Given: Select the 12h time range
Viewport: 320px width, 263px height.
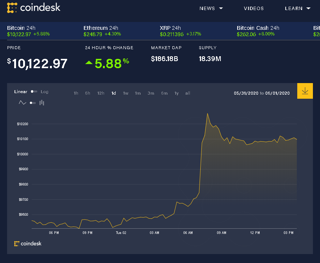Looking at the screenshot, I should coord(101,93).
